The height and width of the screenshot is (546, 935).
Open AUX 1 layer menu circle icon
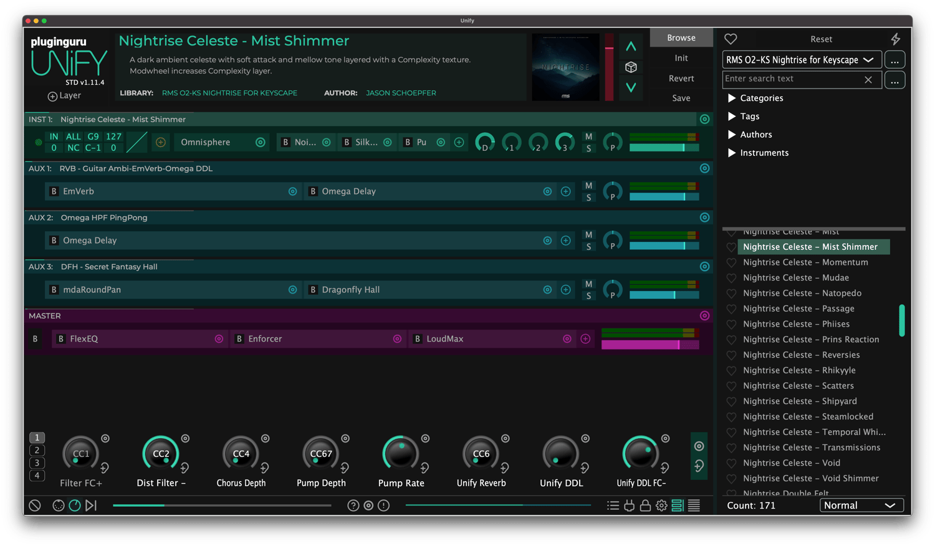pos(704,168)
